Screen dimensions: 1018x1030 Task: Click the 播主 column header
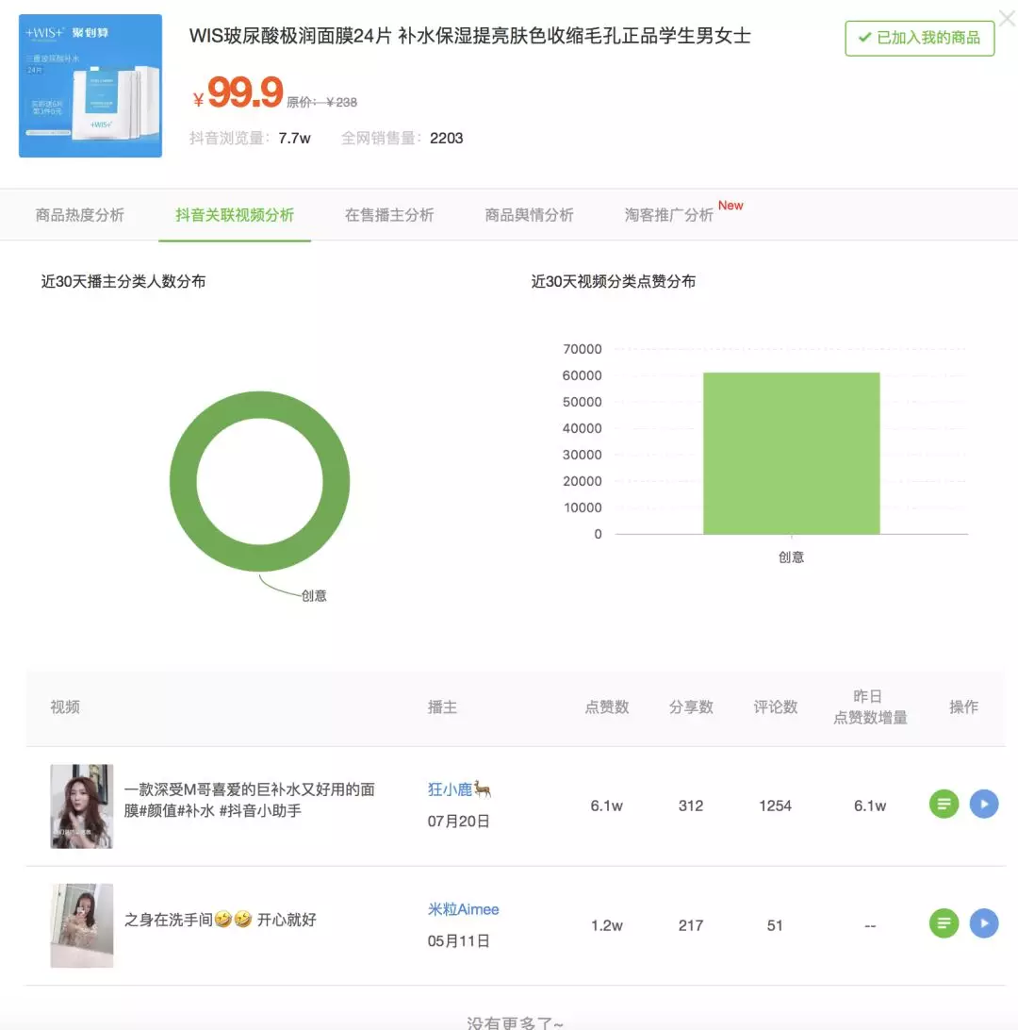pyautogui.click(x=442, y=706)
